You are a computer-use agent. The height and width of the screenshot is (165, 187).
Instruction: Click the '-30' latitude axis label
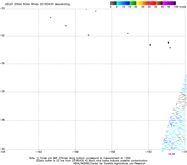click(2, 149)
